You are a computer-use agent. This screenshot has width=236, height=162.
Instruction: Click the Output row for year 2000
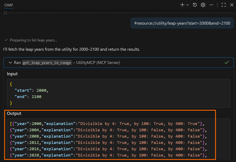coord(107,124)
